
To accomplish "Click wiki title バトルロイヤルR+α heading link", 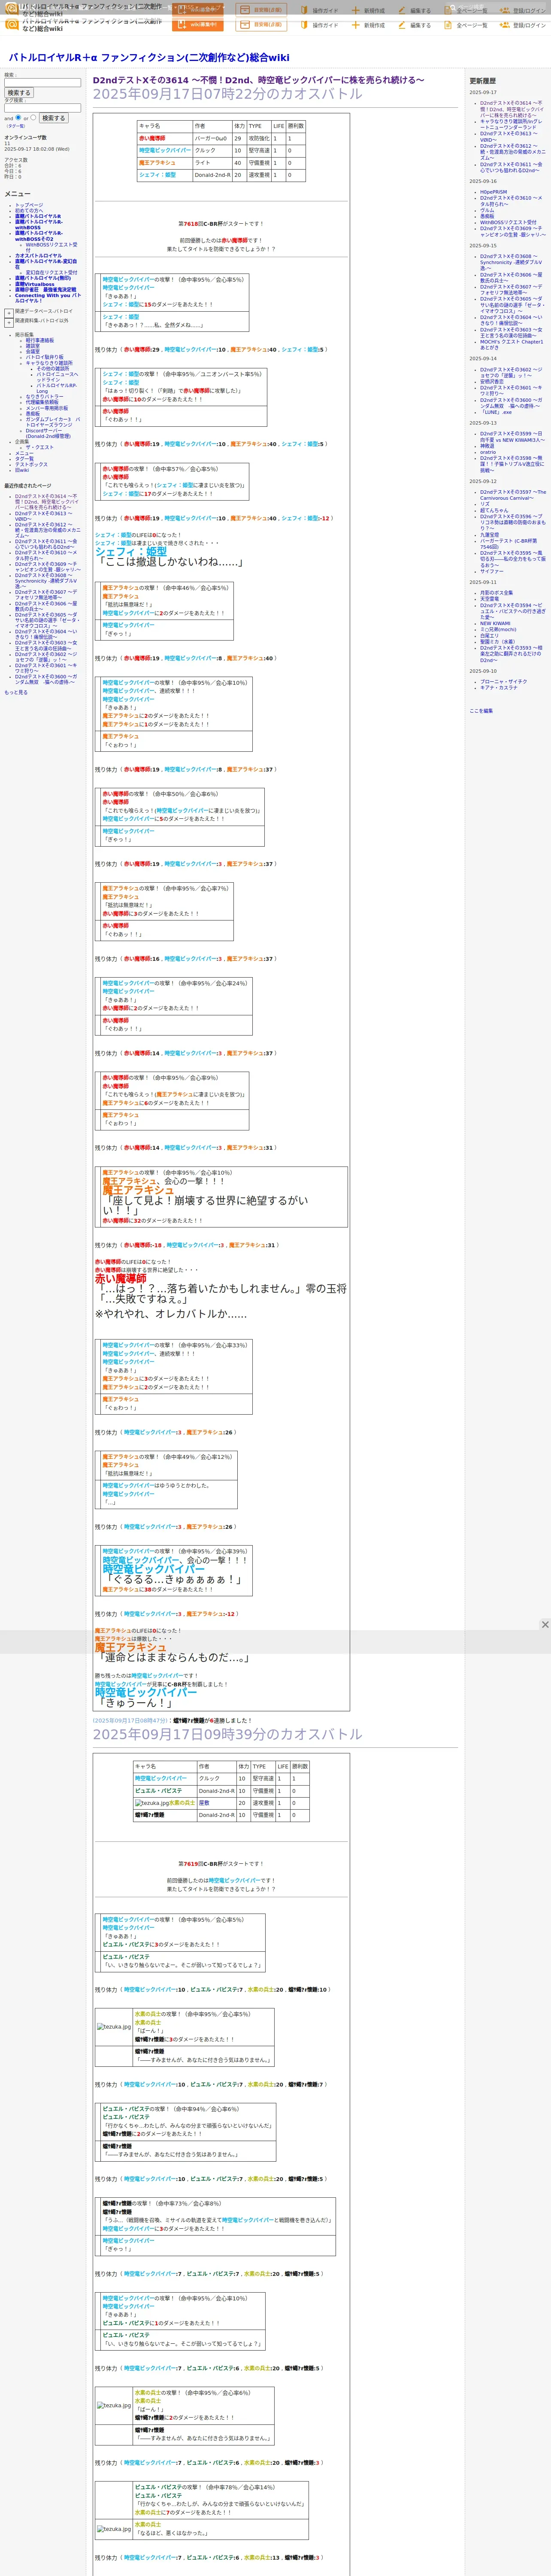I will click(148, 58).
